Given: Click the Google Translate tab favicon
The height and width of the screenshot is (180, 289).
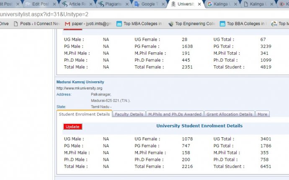Looking at the screenshot, I should coord(137,4).
